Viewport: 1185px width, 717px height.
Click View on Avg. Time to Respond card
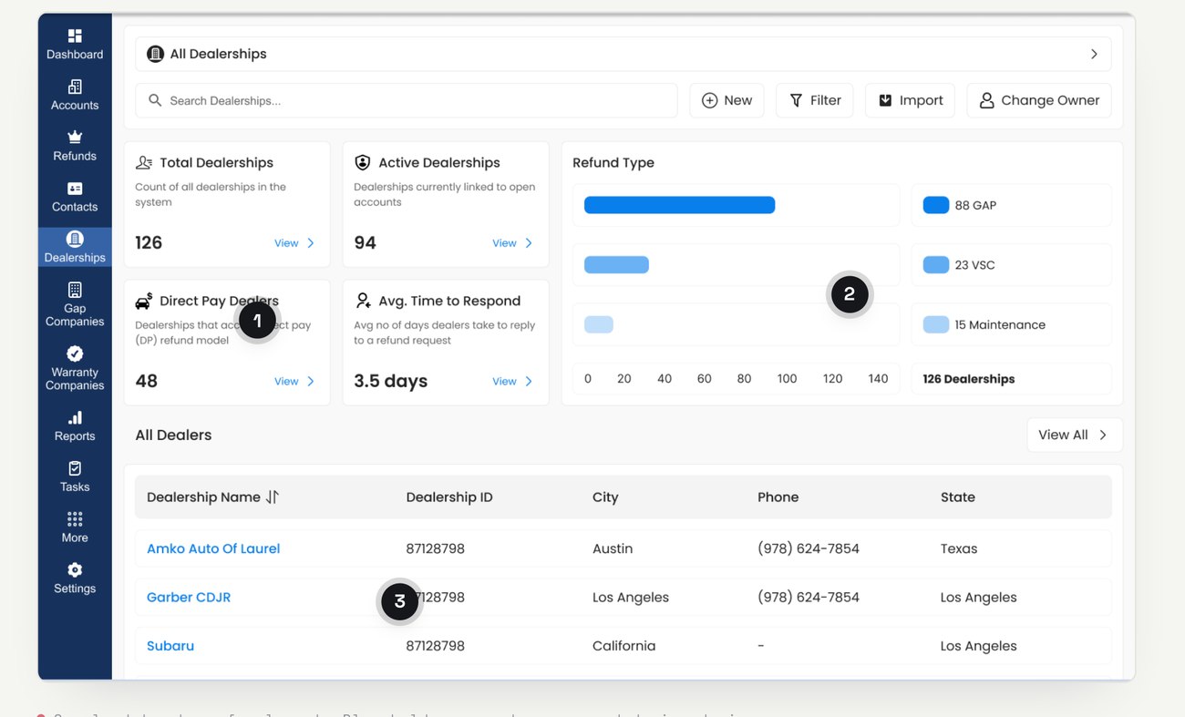point(512,382)
